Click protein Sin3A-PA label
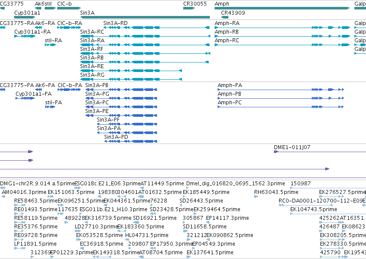Viewport: 366px width, 259px height. [x=109, y=128]
